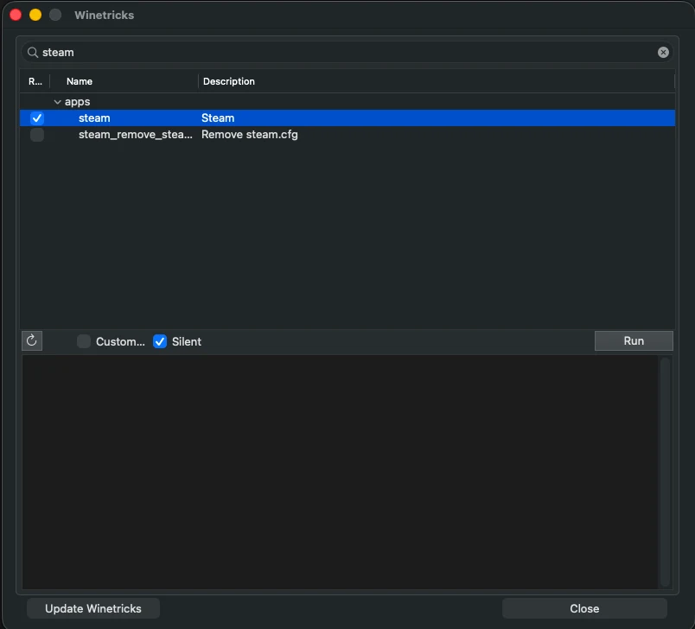Click the output log scrollbar
Viewport: 695px width, 629px height.
click(x=665, y=471)
